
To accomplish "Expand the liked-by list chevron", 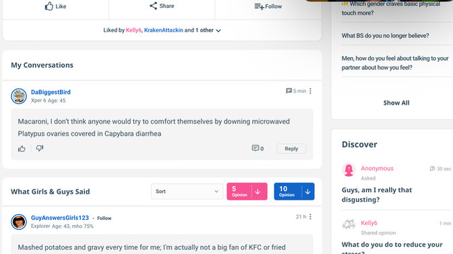I will point(218,30).
